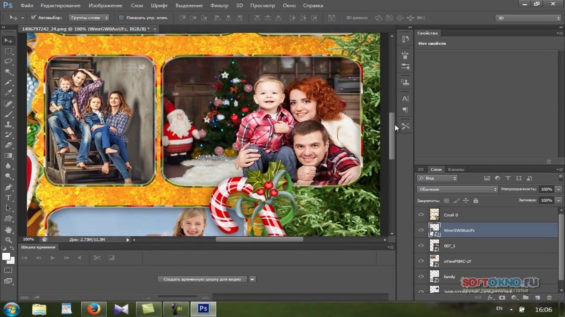Screen dimensions: 565x317
Task: Open the Move tool preset picker arrow
Action: point(22,18)
